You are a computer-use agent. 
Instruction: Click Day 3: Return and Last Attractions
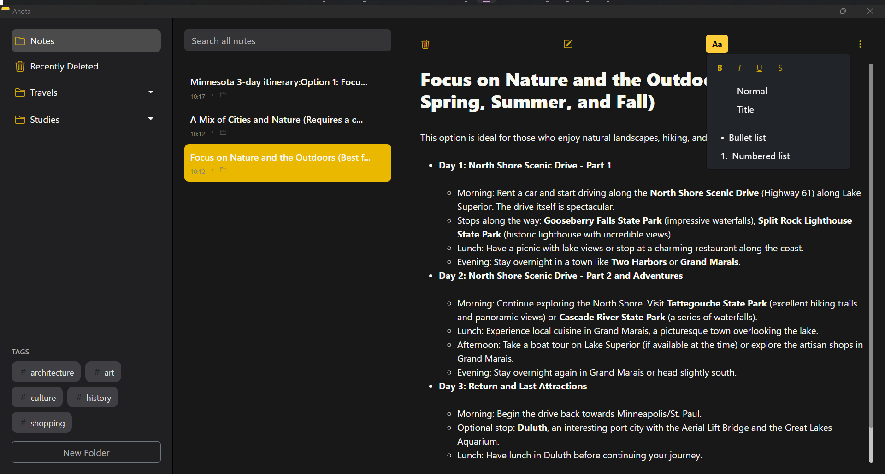[x=513, y=386]
